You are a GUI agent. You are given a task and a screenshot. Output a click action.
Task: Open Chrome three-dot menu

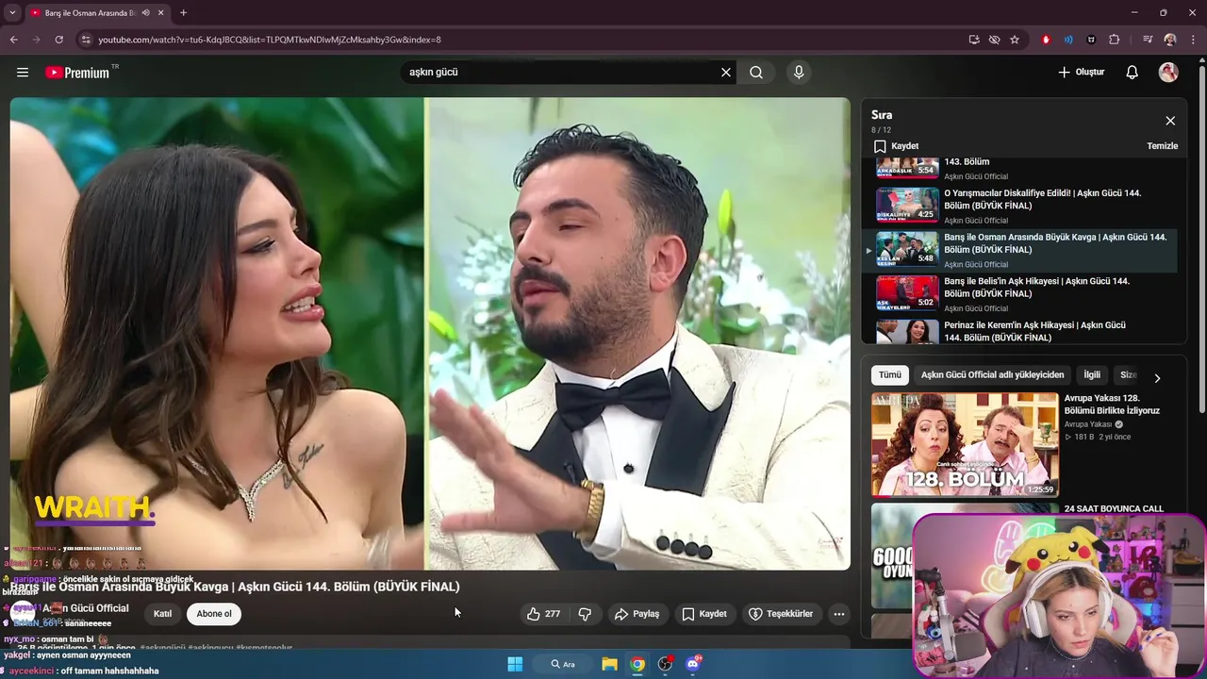[1193, 40]
